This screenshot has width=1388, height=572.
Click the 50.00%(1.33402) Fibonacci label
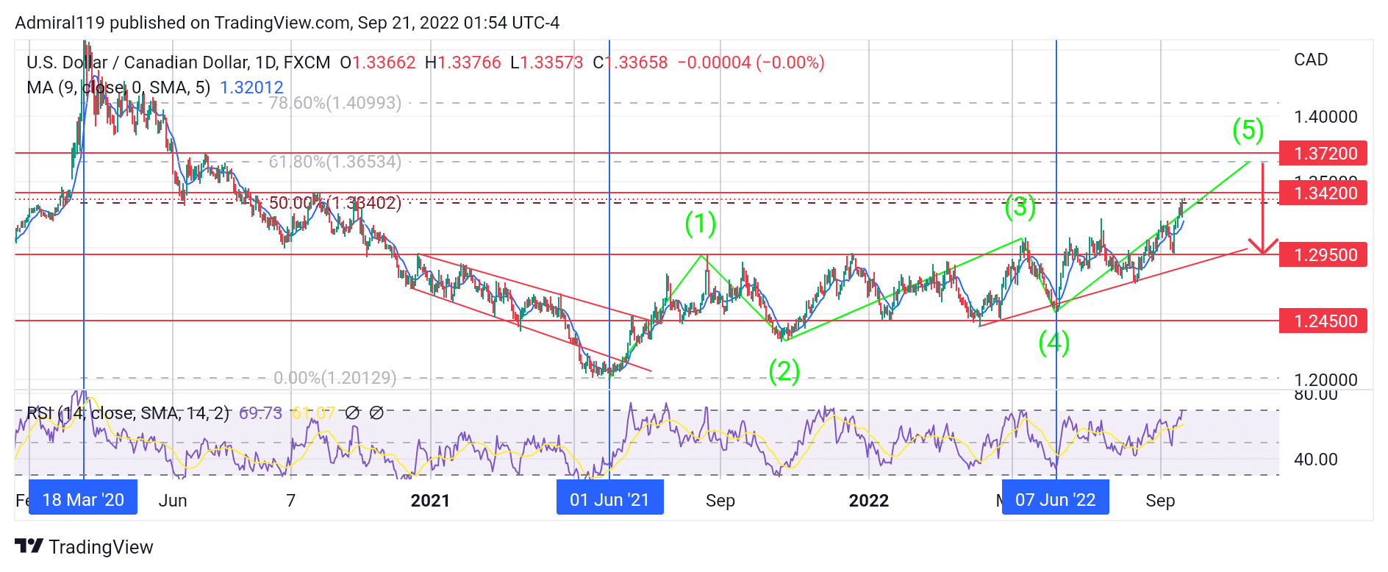pyautogui.click(x=335, y=203)
